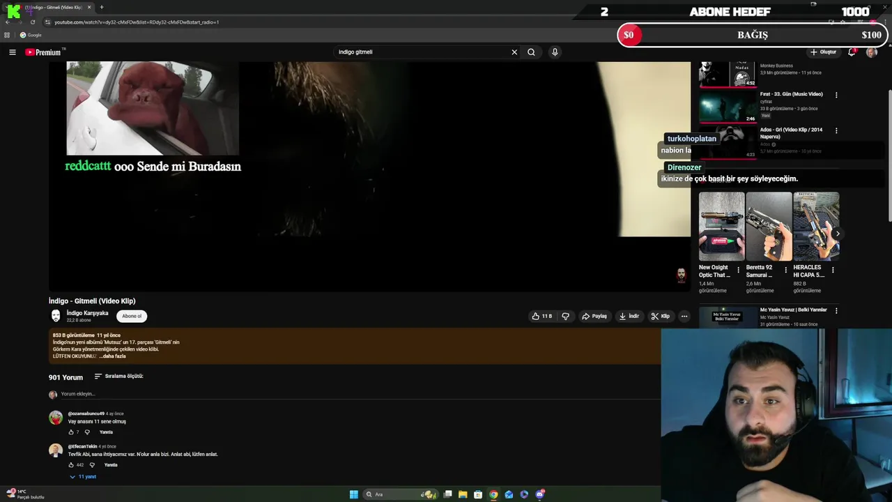This screenshot has width=892, height=502.
Task: Open options for Beretta 92 Samurai short
Action: 785,271
